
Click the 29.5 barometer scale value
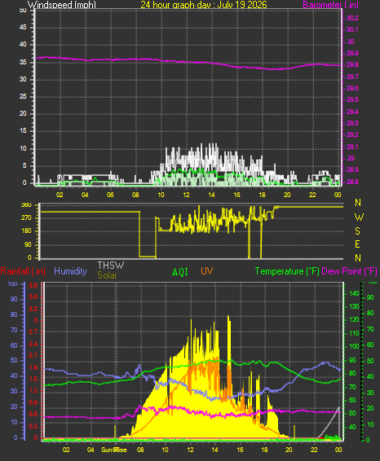tap(352, 99)
